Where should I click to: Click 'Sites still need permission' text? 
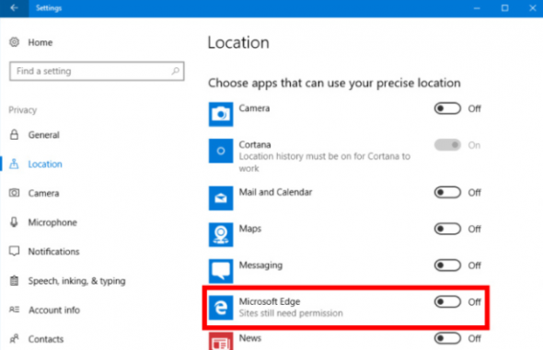click(x=291, y=313)
